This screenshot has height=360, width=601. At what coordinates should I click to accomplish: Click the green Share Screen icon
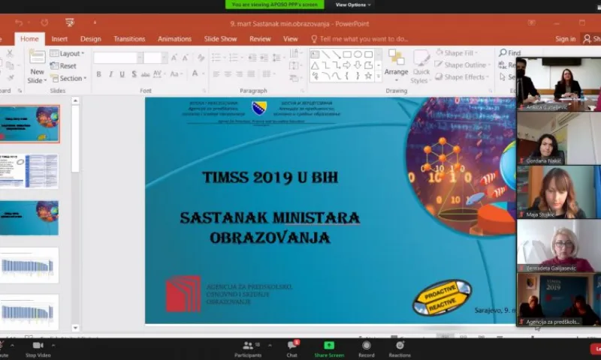pos(329,345)
